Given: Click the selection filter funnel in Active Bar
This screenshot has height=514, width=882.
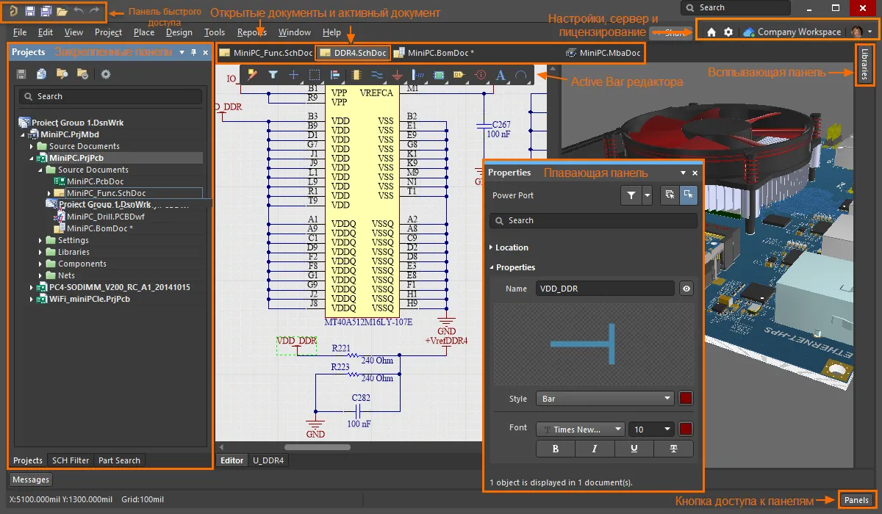Looking at the screenshot, I should click(273, 75).
